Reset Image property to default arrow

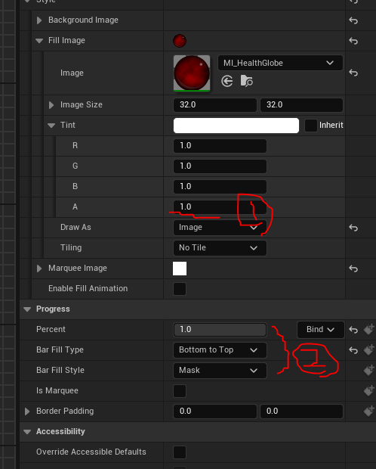[353, 73]
